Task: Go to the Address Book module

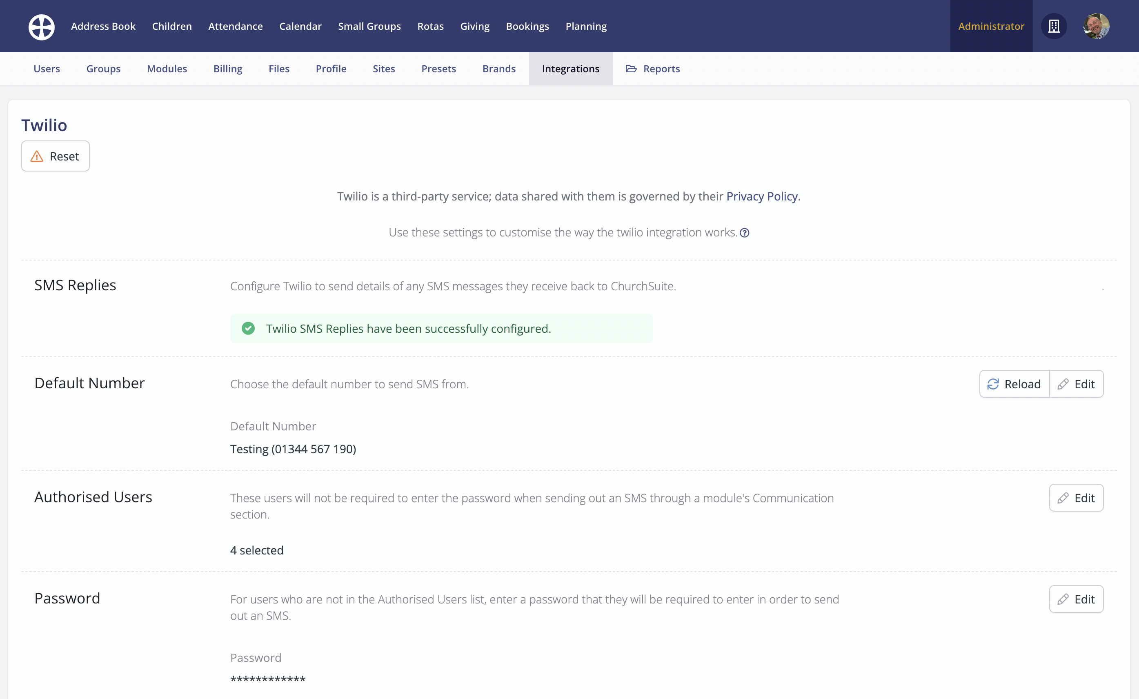Action: coord(103,27)
